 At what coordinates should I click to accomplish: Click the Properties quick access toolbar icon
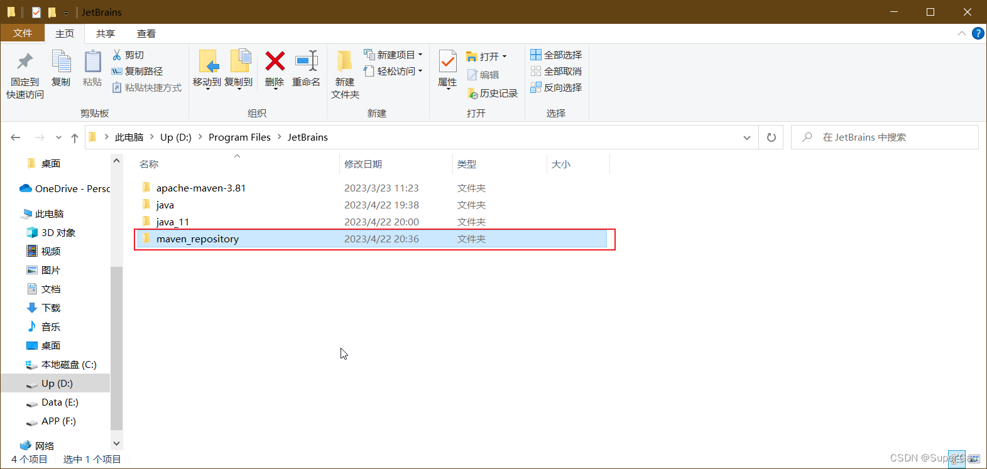[36, 12]
